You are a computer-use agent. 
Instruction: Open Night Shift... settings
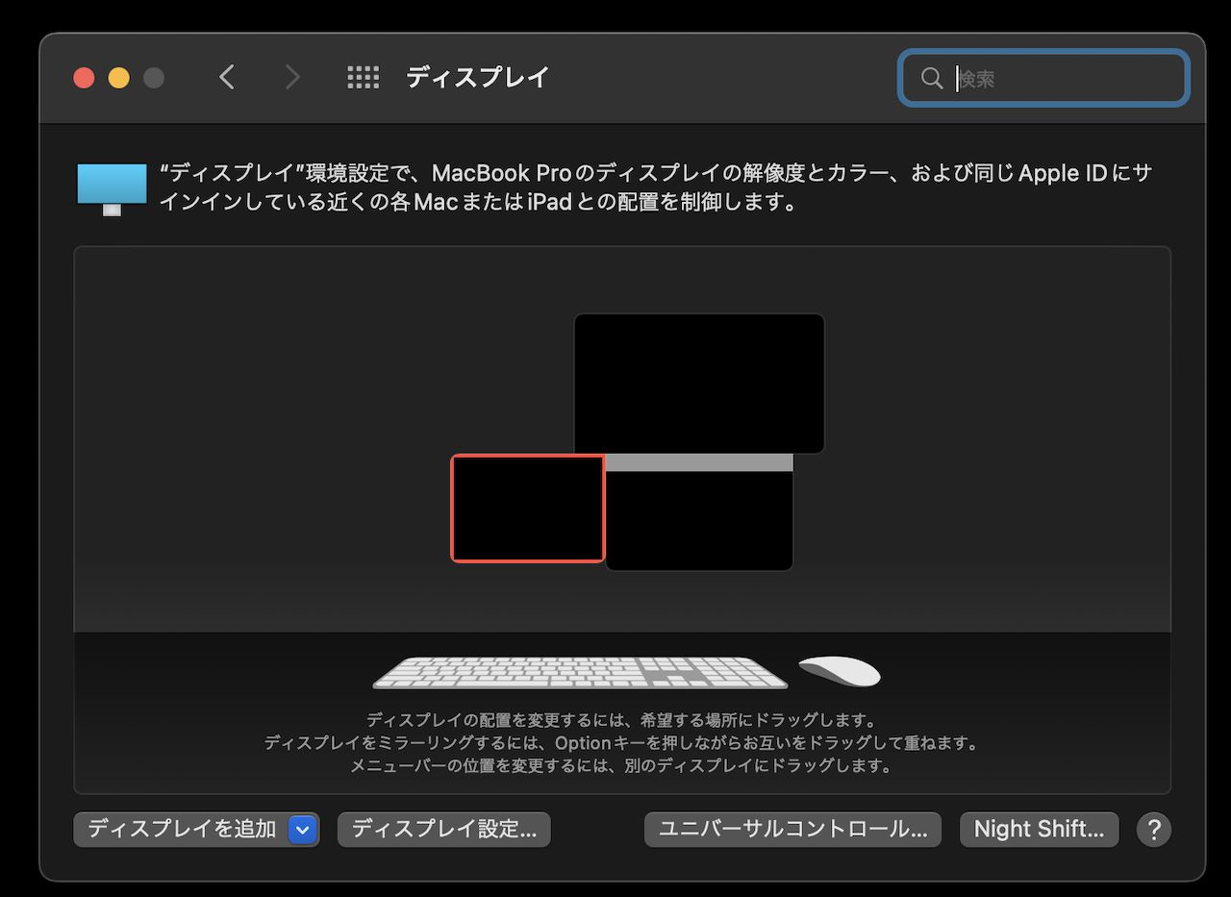tap(1039, 829)
